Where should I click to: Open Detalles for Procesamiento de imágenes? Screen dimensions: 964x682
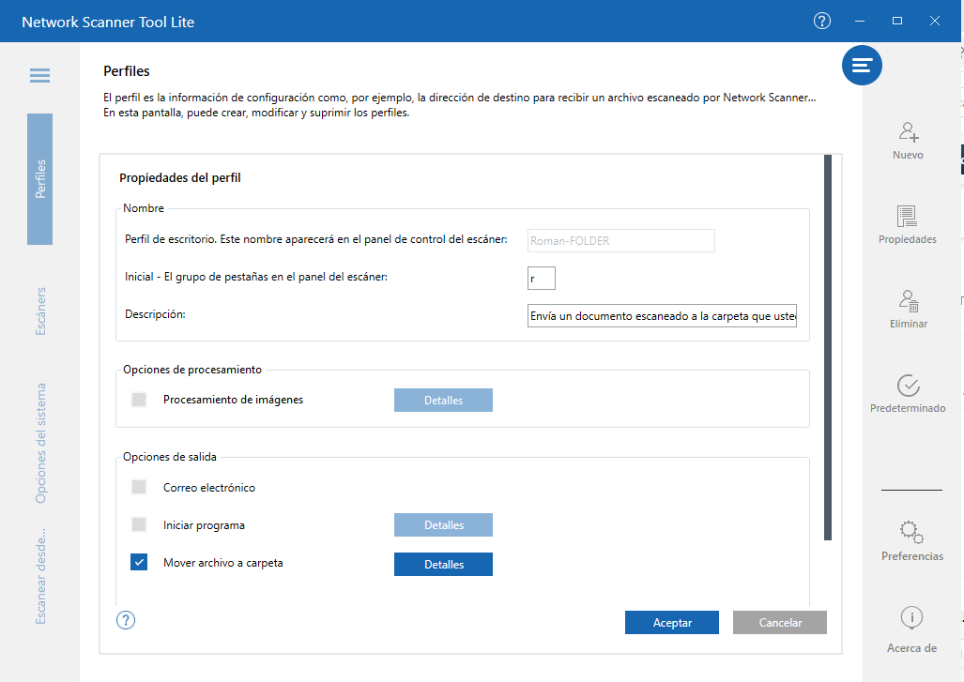click(x=443, y=400)
